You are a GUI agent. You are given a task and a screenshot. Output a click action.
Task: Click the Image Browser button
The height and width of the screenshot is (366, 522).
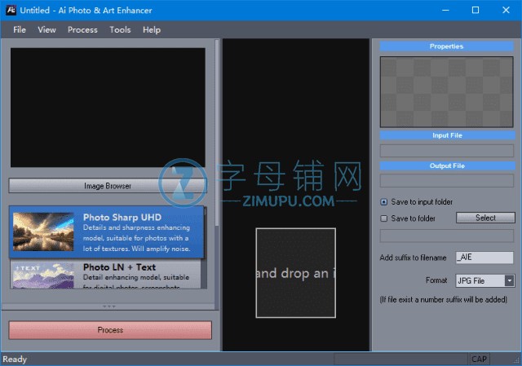pos(108,186)
